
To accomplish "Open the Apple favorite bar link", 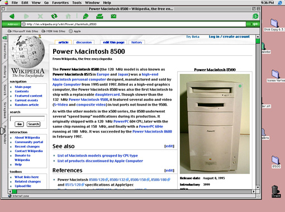I will (x=75, y=31).
